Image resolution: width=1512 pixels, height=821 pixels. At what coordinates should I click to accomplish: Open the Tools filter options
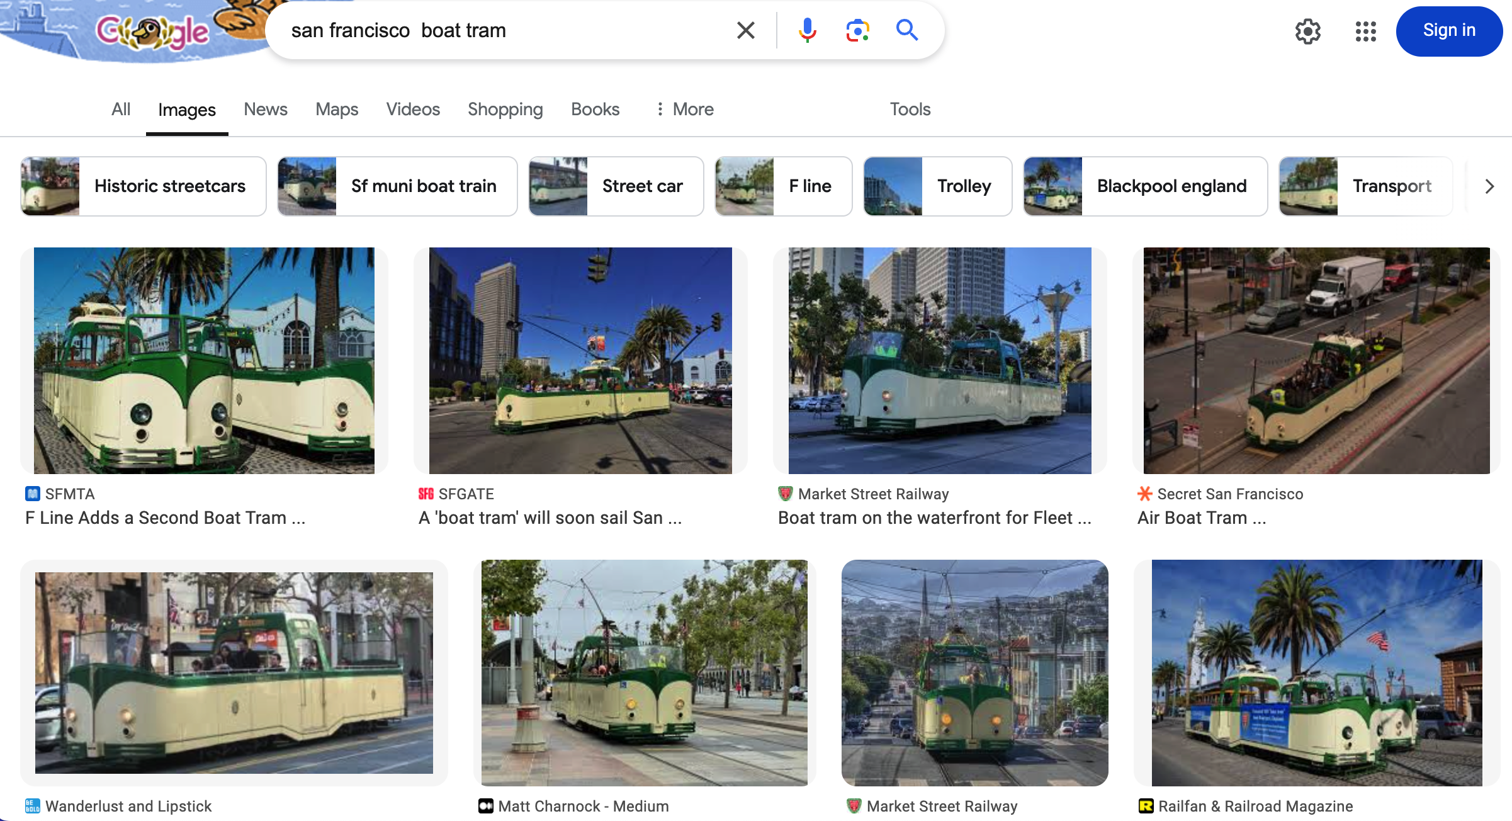[910, 110]
